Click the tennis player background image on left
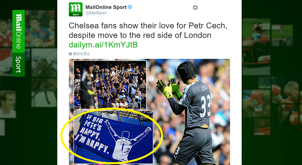This screenshot has height=165, width=302. click(8, 104)
